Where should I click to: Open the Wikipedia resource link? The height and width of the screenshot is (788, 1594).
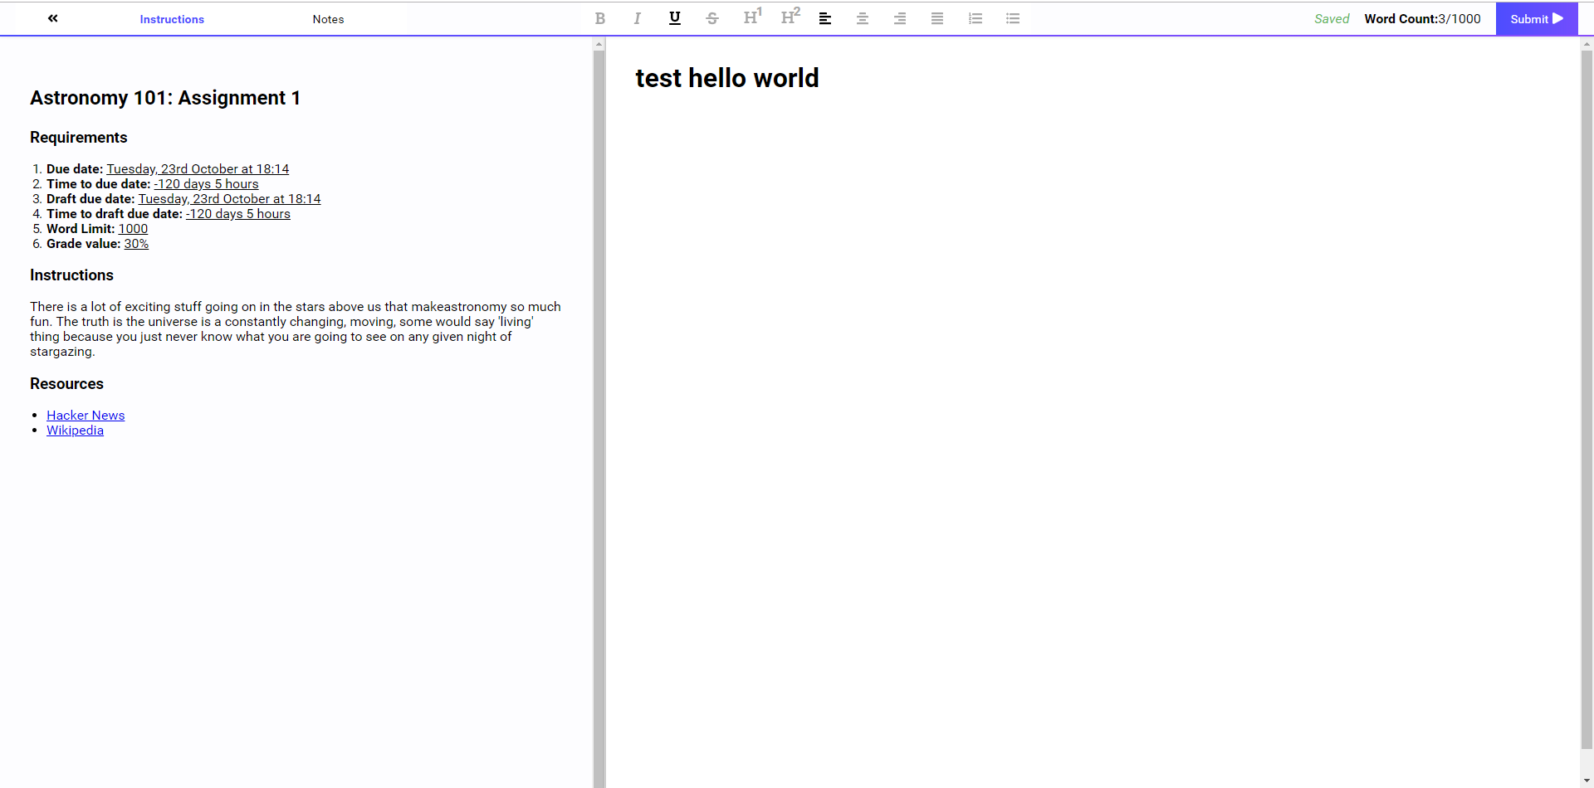[75, 430]
